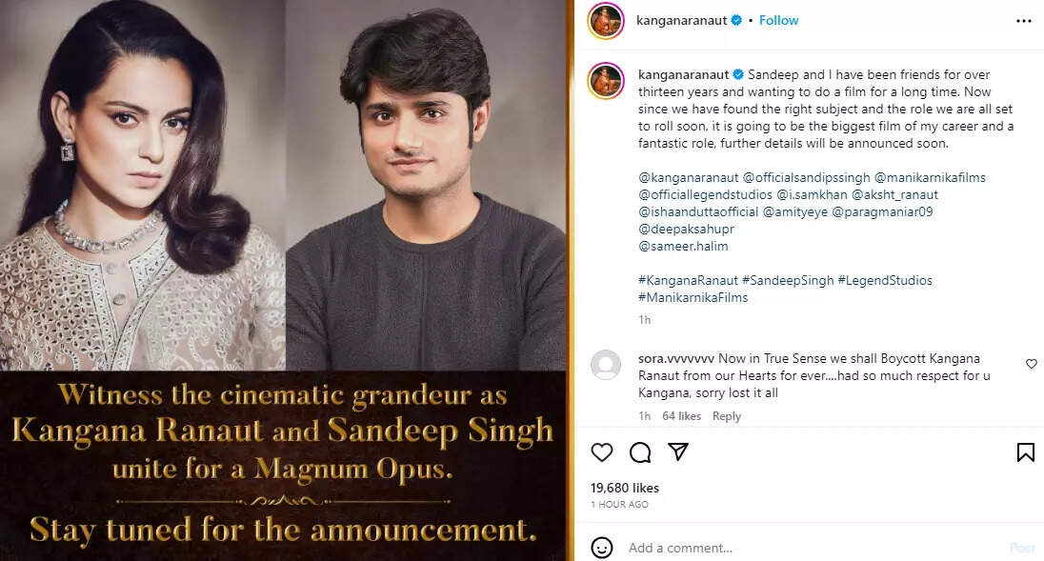View the 64 likes on comment
Viewport: 1044px width, 561px height.
681,416
